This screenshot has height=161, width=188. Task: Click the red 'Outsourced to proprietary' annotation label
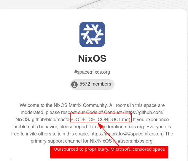[x=109, y=152]
